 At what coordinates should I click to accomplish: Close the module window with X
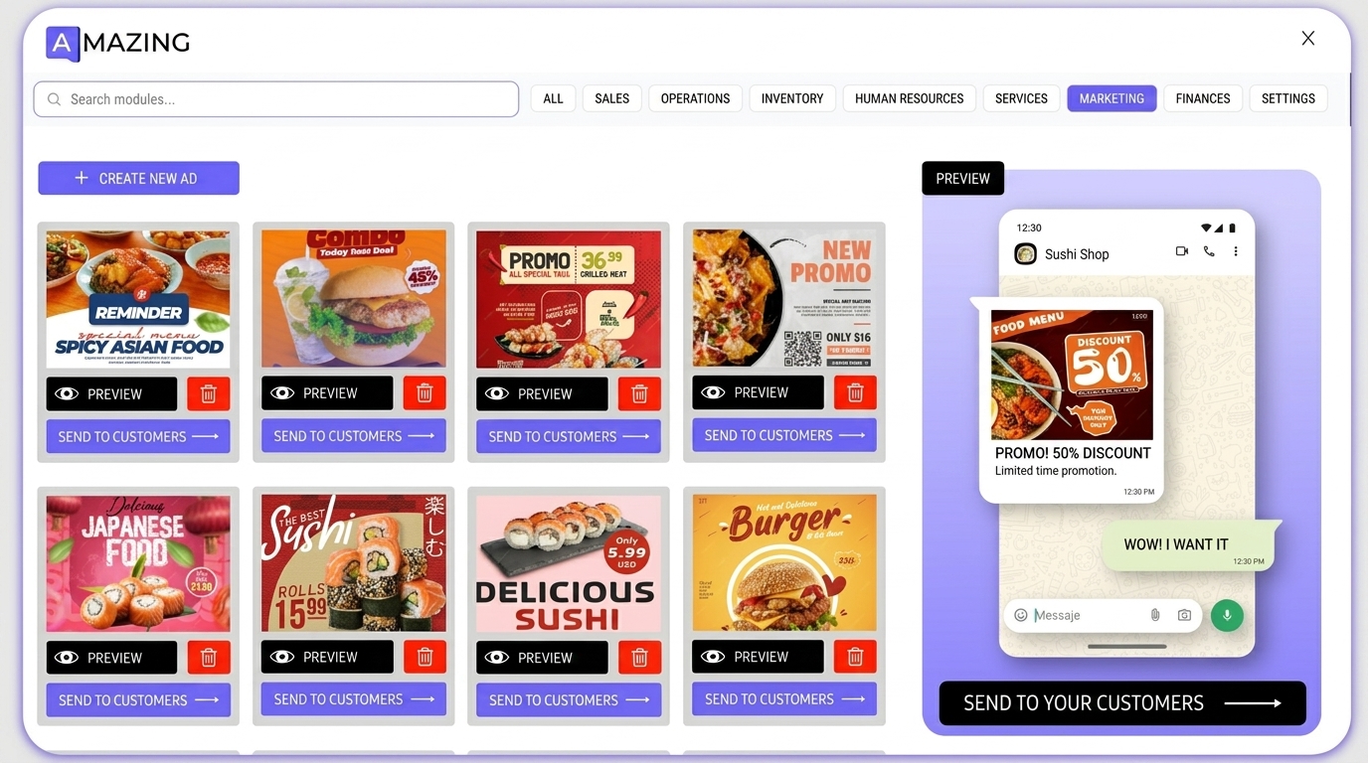(1308, 39)
